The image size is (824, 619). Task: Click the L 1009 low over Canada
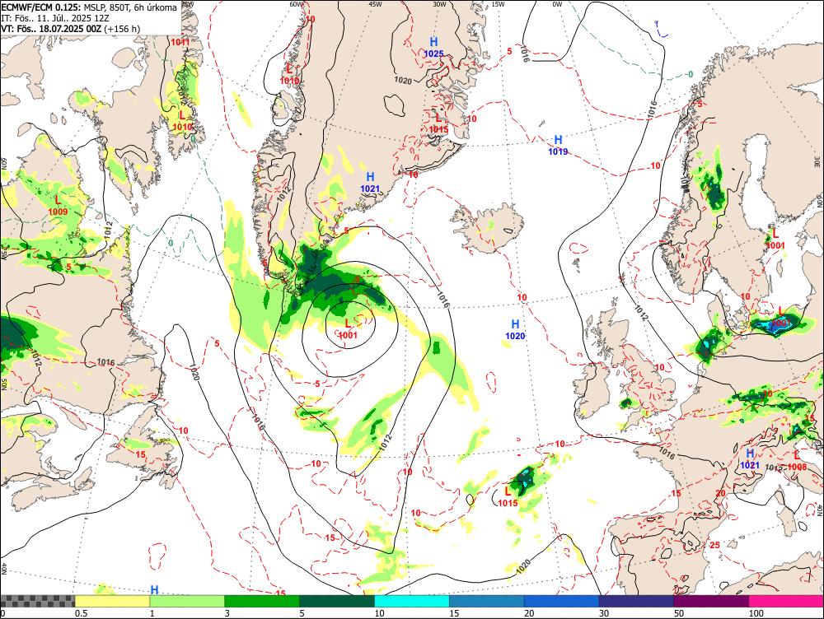(x=58, y=205)
